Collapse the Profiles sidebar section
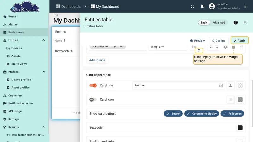The height and width of the screenshot is (142, 253). coord(44,72)
